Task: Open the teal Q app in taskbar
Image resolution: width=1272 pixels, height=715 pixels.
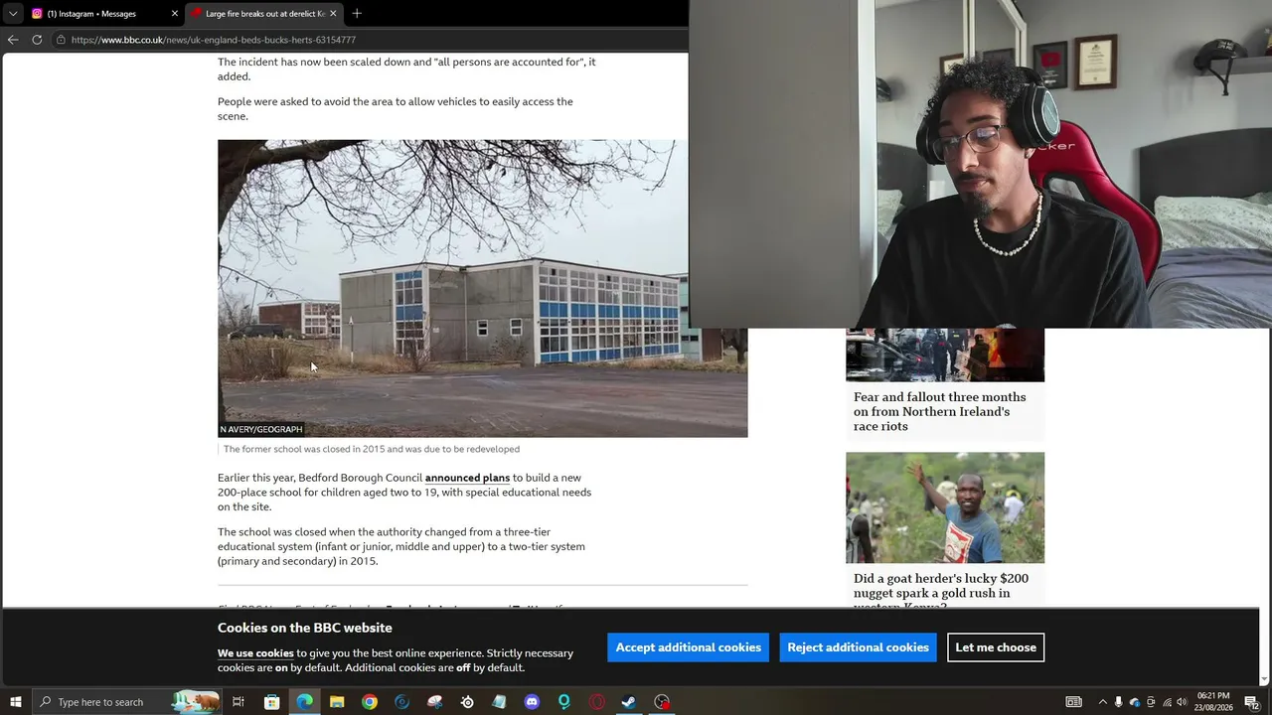Action: coord(563,702)
